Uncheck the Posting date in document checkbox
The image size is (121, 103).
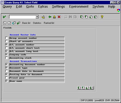pyautogui.click(x=6, y=74)
